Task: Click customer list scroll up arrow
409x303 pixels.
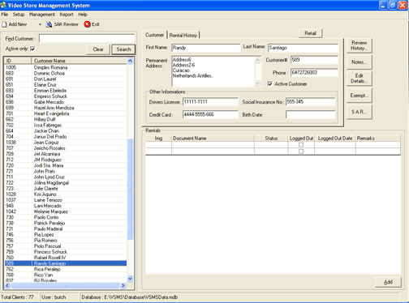Action: tap(130, 61)
